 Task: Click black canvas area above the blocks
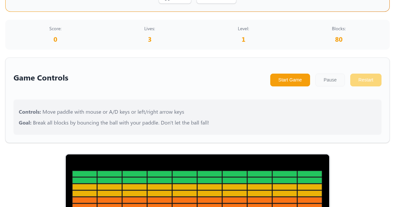197,162
